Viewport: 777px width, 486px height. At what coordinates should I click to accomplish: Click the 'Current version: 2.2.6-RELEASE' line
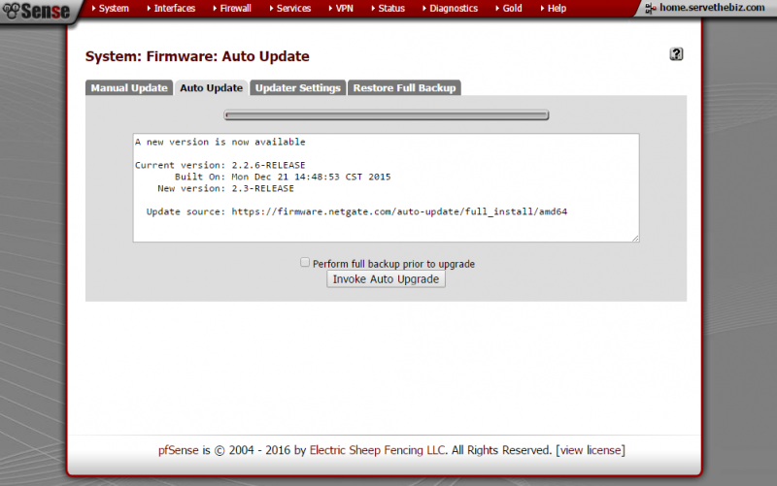pyautogui.click(x=220, y=165)
